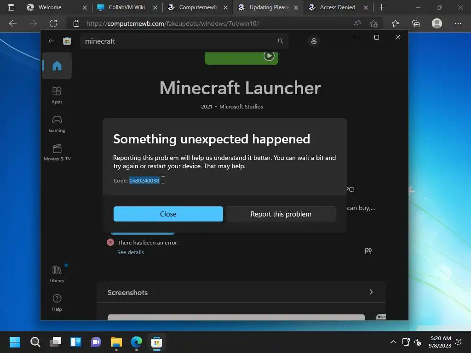Open the Store user profile icon

(314, 41)
